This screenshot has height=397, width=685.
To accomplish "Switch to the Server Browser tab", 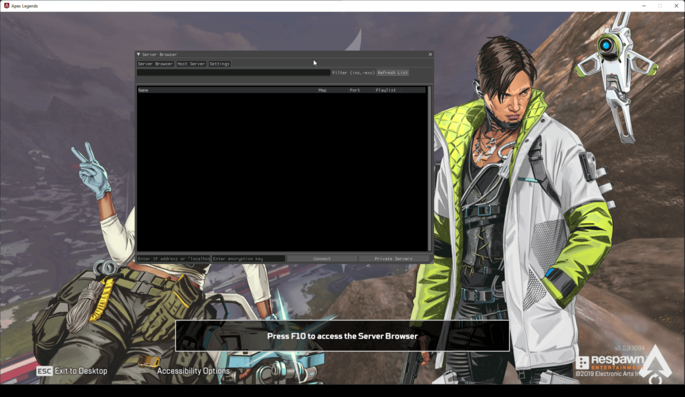I will click(155, 63).
